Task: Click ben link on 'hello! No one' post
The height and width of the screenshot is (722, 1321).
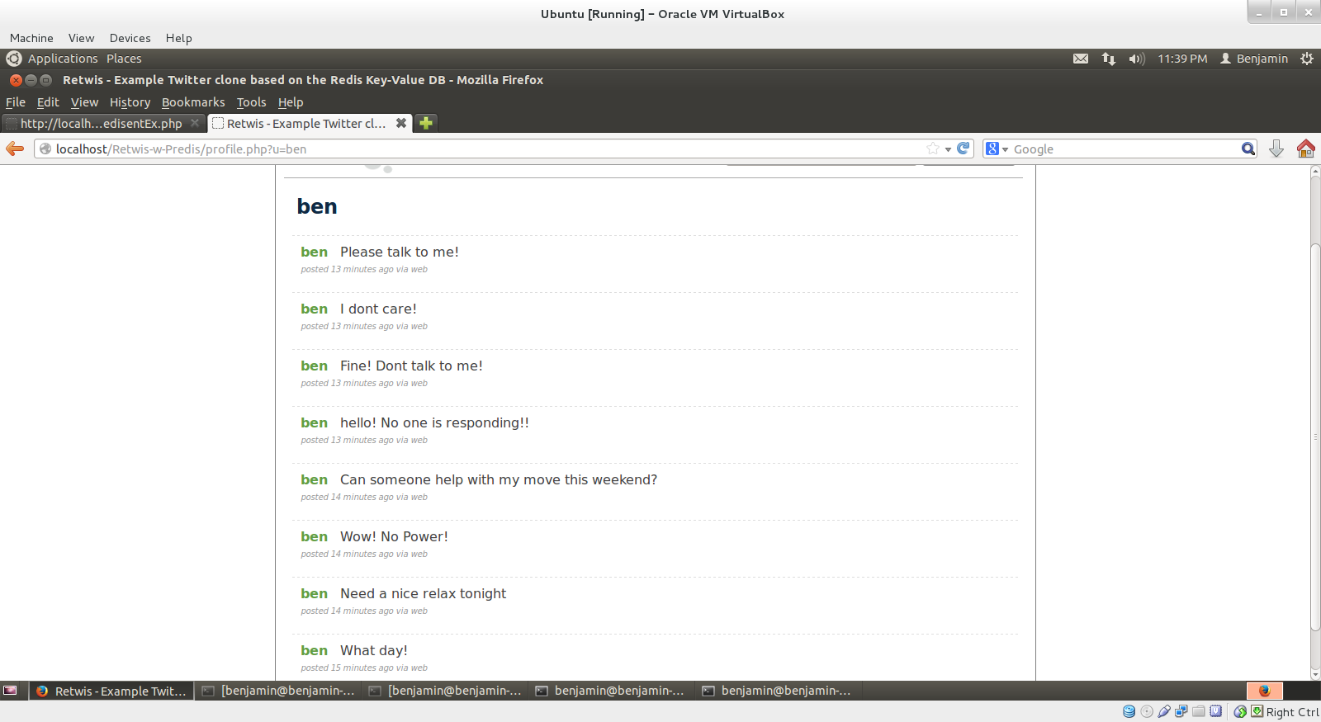Action: [314, 422]
